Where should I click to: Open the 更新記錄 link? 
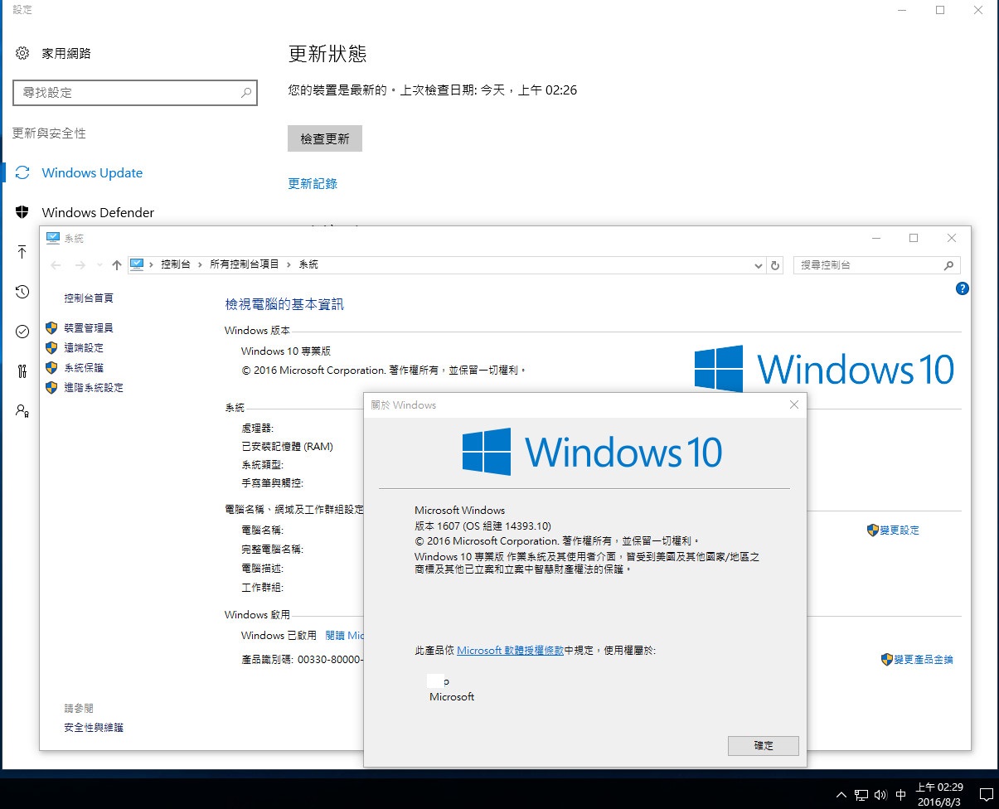coord(313,183)
